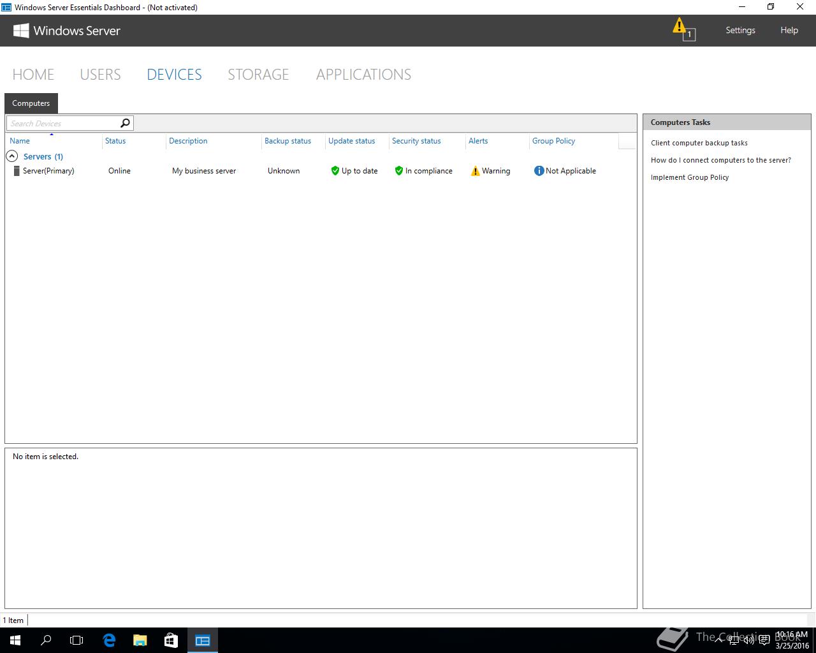Open the Windows Start menu
Viewport: 816px width, 653px height.
pos(15,640)
